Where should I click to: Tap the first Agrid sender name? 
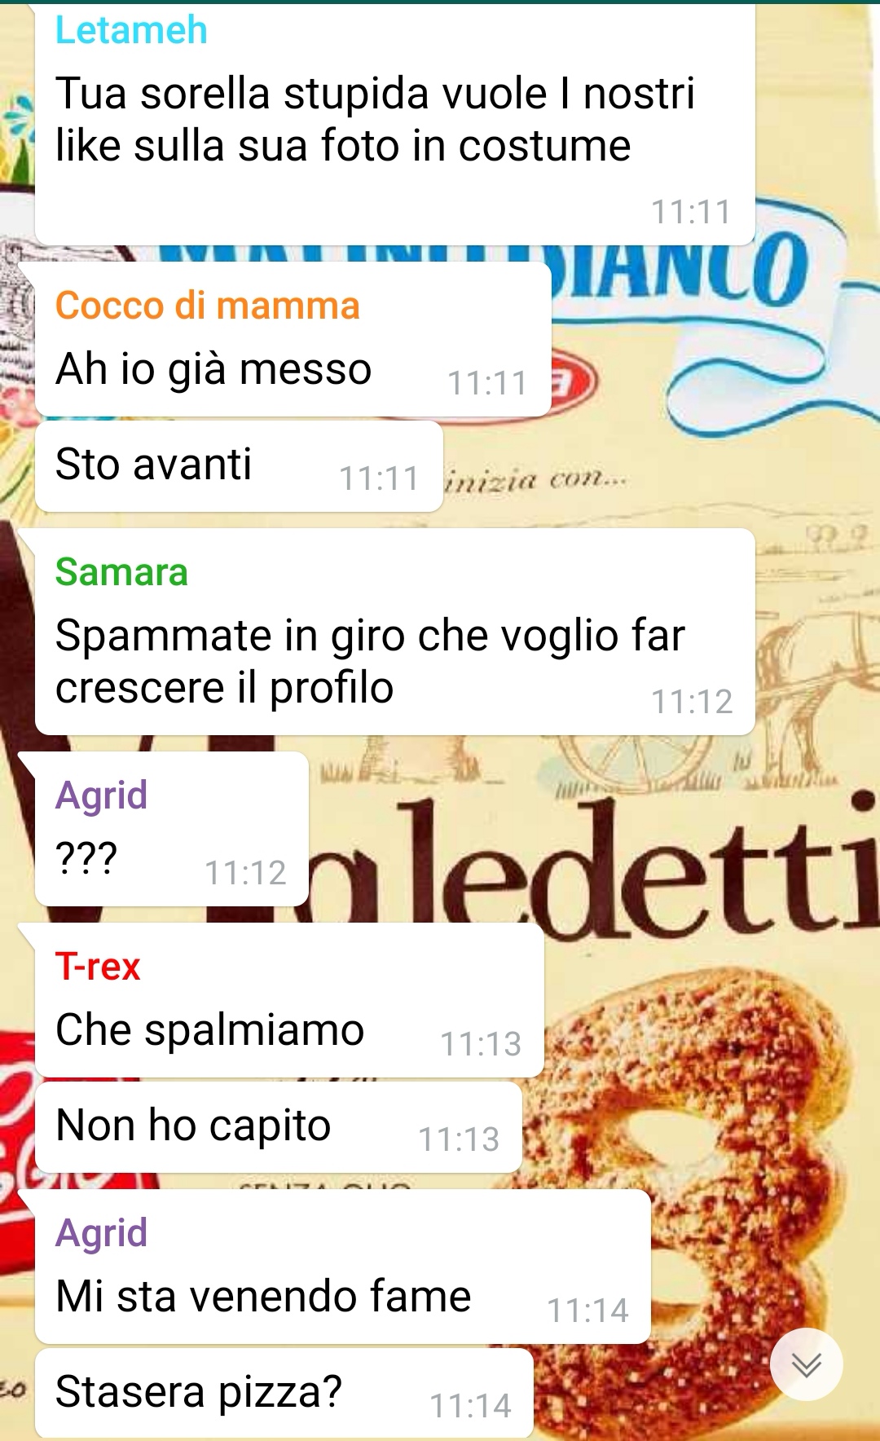[101, 795]
